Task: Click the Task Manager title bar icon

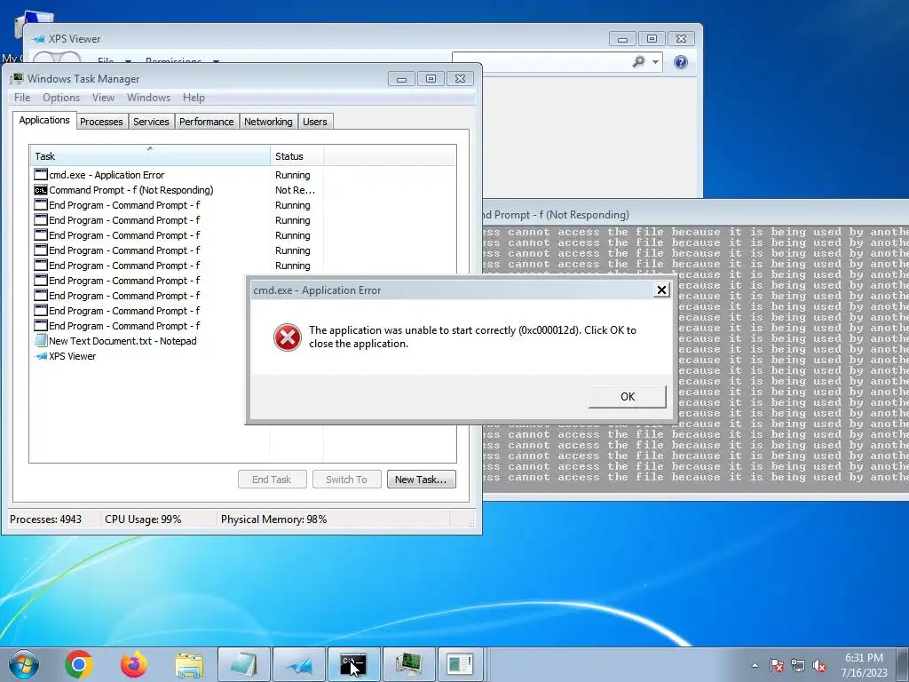Action: (17, 78)
